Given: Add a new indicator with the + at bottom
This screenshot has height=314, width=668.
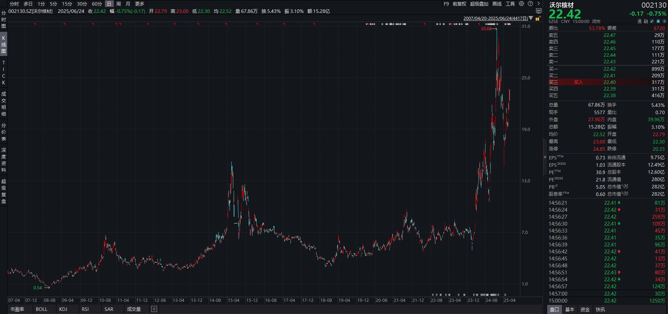Looking at the screenshot, I should [154, 309].
